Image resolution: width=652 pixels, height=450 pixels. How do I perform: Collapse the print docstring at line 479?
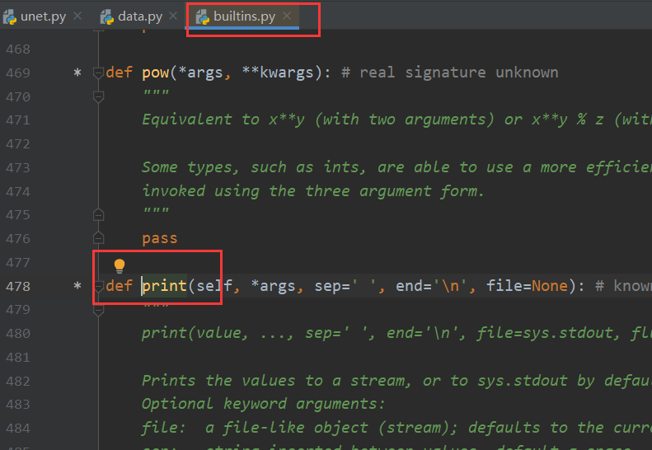98,310
